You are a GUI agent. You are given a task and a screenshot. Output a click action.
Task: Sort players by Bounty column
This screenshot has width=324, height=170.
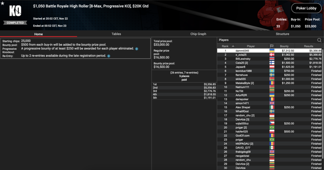pos(284,46)
